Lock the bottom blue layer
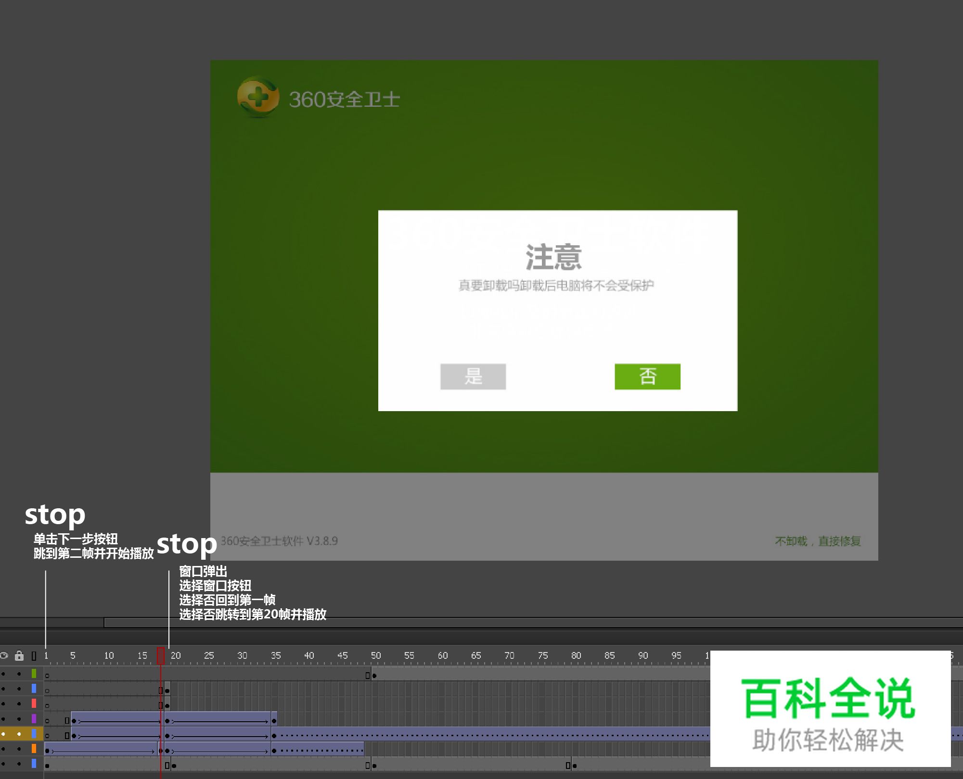The width and height of the screenshot is (963, 779). [x=19, y=764]
